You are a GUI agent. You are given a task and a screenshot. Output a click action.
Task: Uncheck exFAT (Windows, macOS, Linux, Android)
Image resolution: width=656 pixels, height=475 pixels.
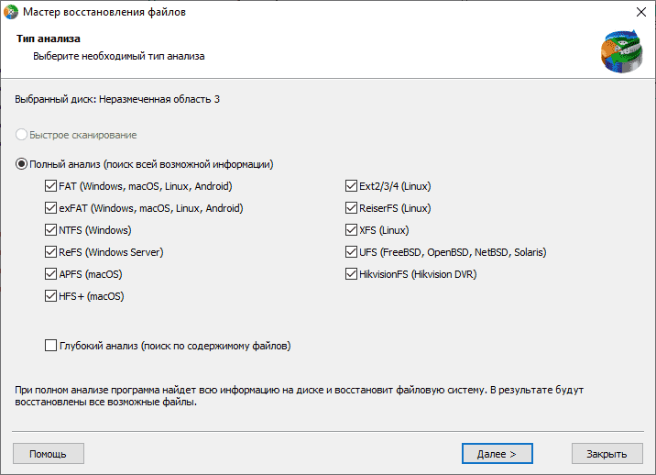[x=50, y=208]
